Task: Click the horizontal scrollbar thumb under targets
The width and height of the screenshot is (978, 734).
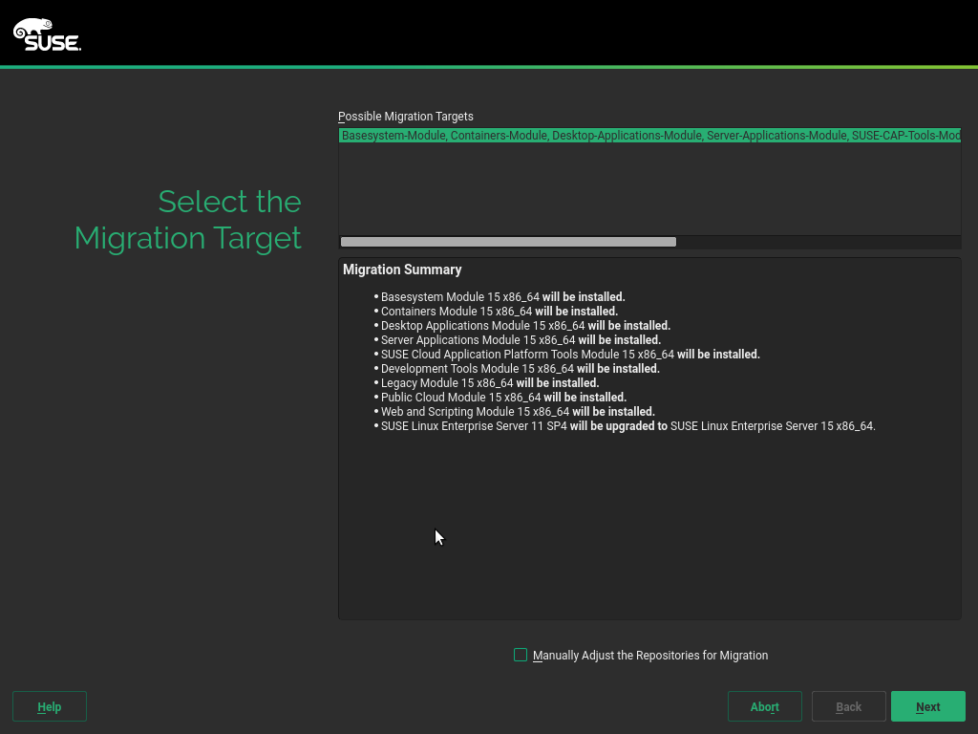Action: [508, 242]
